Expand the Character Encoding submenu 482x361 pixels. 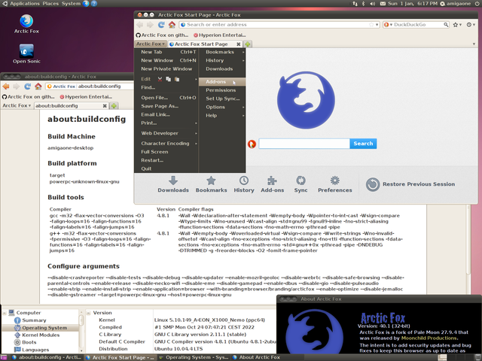[x=166, y=144]
